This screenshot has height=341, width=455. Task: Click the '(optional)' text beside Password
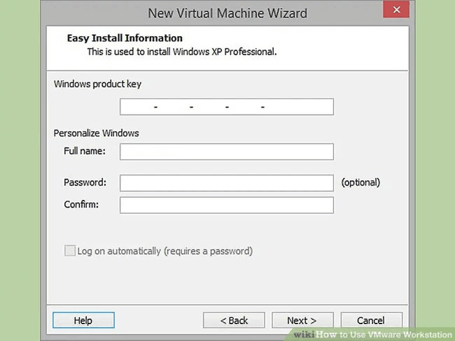(360, 182)
